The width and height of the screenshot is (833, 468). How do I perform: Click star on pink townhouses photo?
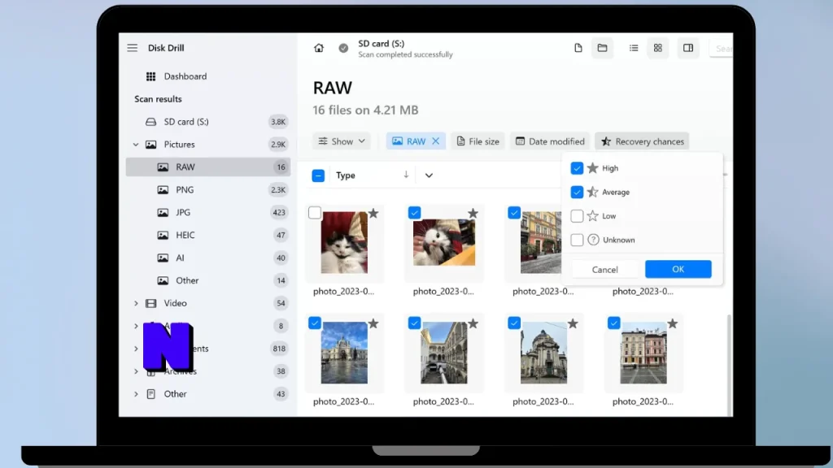pos(673,323)
